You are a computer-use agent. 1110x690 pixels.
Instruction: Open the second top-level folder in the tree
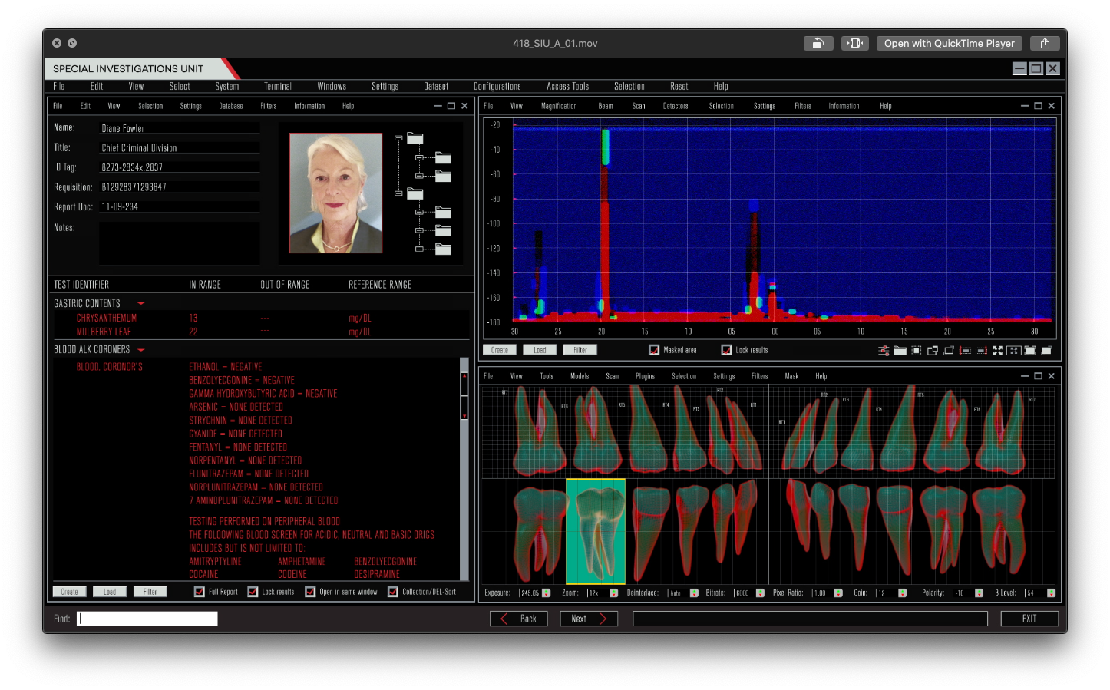click(415, 193)
